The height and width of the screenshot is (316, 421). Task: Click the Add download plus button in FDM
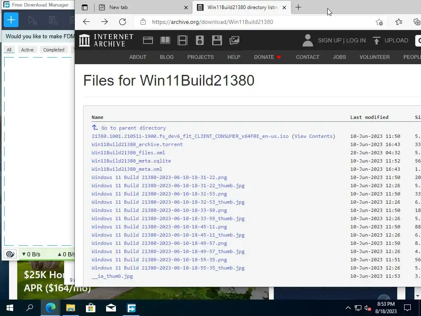(x=11, y=20)
